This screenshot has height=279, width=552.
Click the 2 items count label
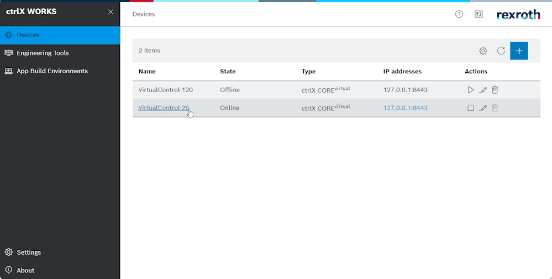[x=149, y=51]
